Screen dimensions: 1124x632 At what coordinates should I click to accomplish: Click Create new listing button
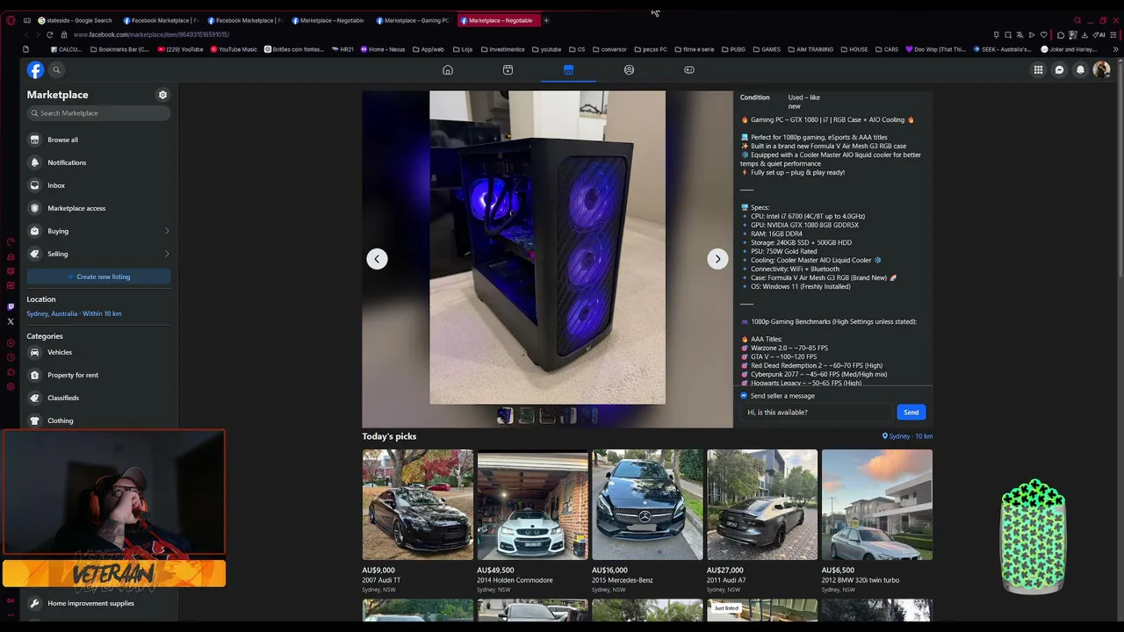coord(98,276)
